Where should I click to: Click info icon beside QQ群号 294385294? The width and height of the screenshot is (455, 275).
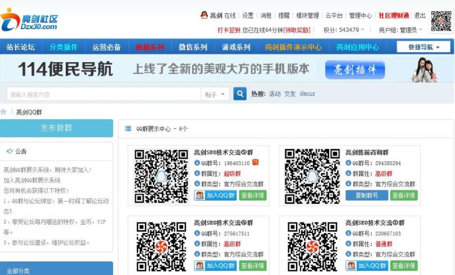tap(348, 162)
